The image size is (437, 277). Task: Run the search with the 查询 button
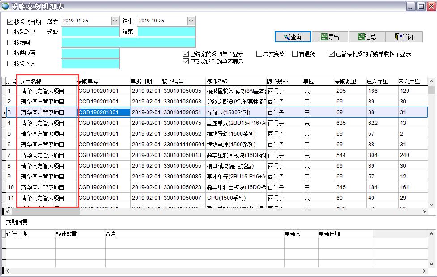point(293,37)
